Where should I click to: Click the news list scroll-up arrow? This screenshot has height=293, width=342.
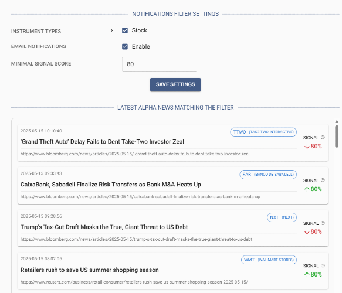pos(337,121)
